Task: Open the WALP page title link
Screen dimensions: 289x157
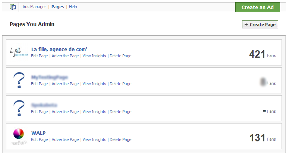Action: click(x=38, y=133)
